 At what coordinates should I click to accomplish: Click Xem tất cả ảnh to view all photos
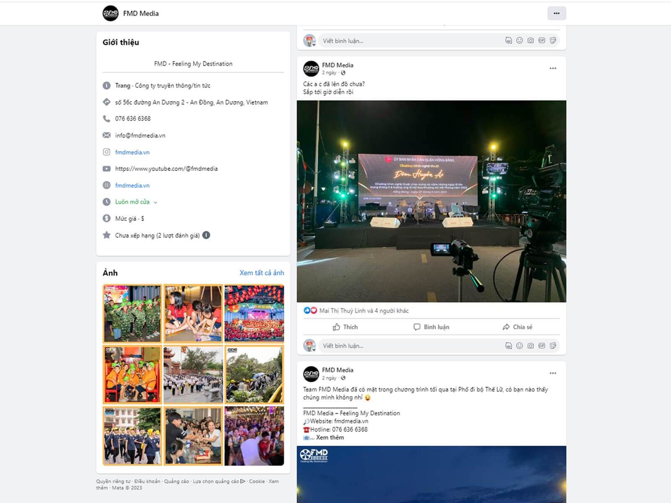[x=262, y=273]
